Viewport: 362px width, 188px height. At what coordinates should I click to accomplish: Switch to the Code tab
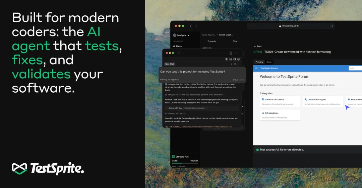[269, 62]
